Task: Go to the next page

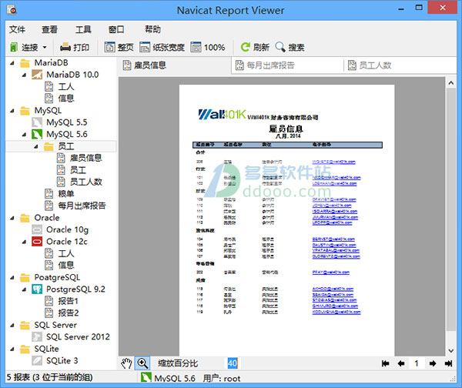Action: tap(433, 363)
